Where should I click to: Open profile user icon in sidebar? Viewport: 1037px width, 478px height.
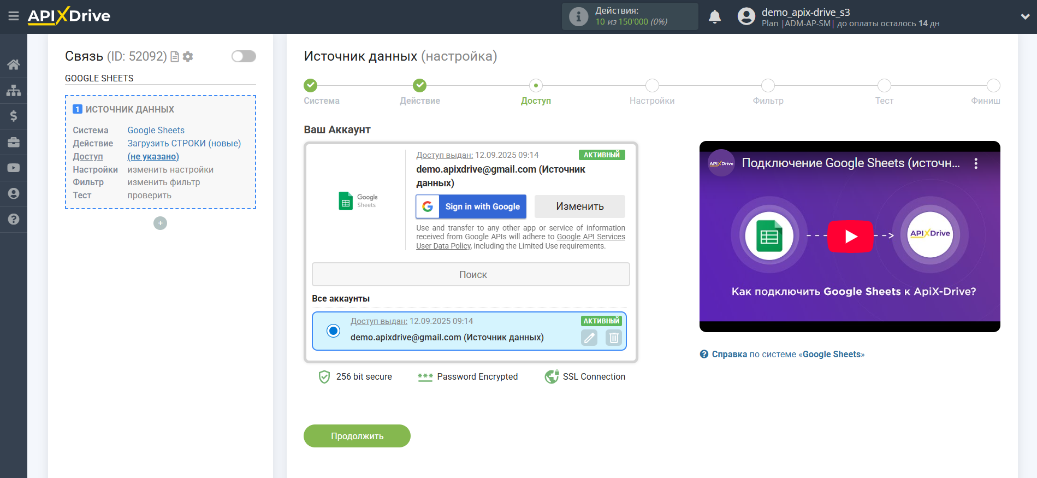coord(14,193)
